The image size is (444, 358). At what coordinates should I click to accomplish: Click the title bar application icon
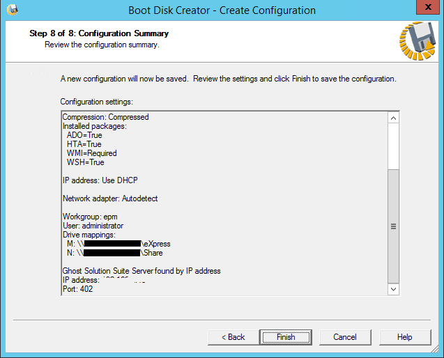coord(13,10)
